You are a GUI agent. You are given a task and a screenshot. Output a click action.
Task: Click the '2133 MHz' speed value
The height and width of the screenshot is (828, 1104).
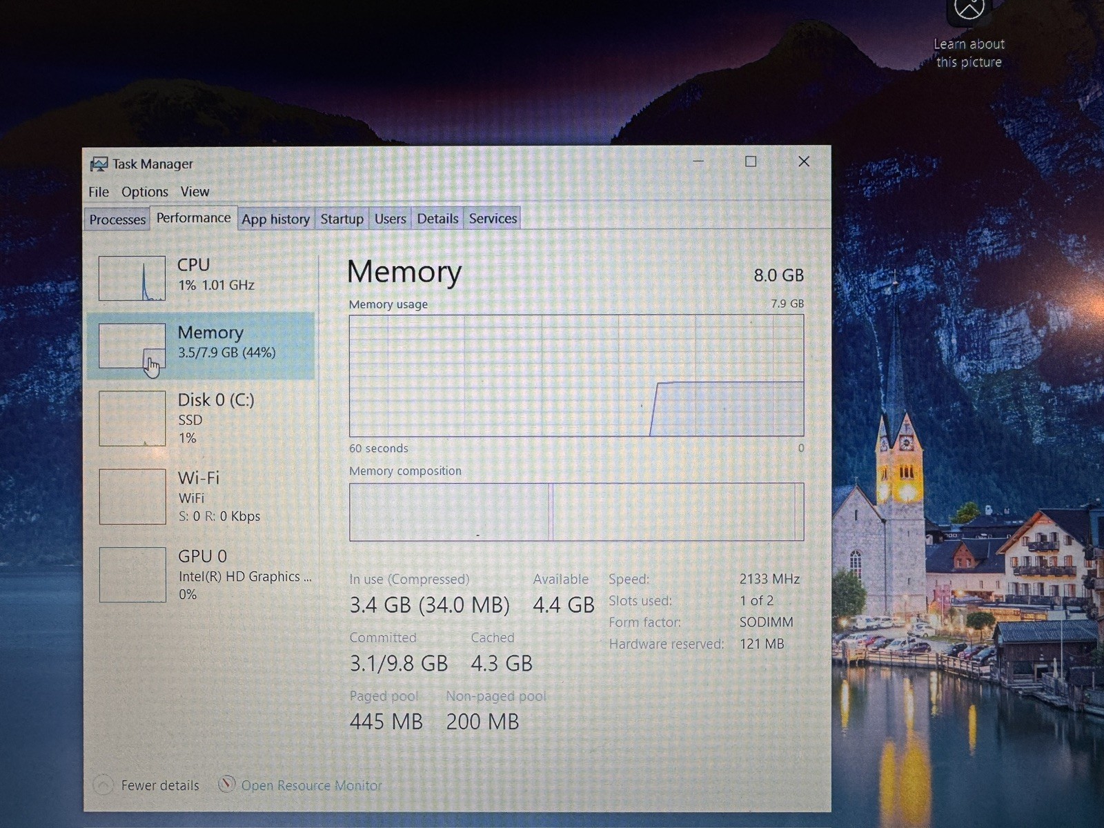pos(769,579)
